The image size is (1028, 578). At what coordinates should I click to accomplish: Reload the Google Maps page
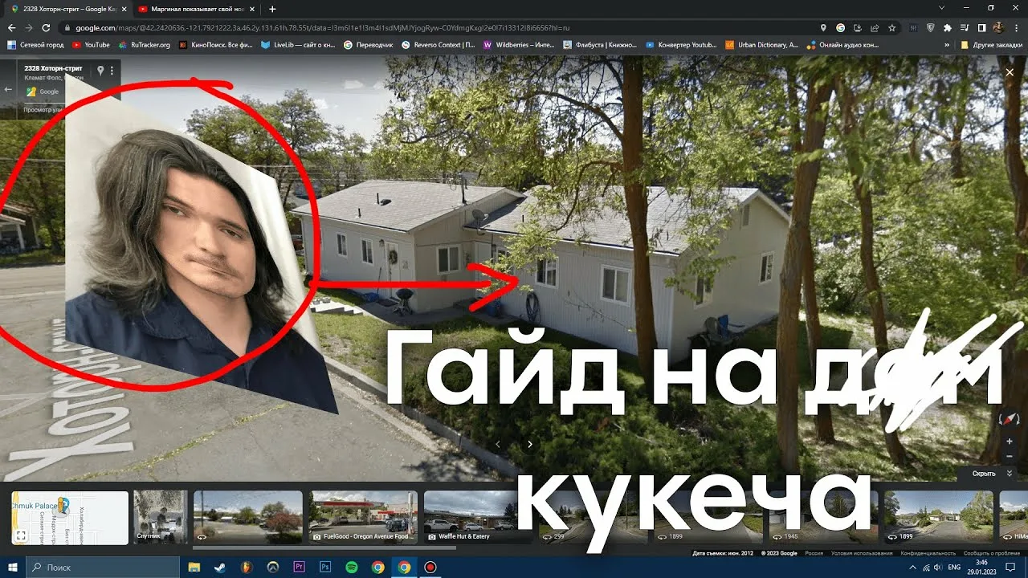46,27
